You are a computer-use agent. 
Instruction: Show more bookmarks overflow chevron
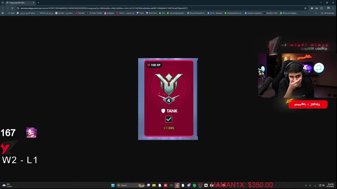[316, 13]
